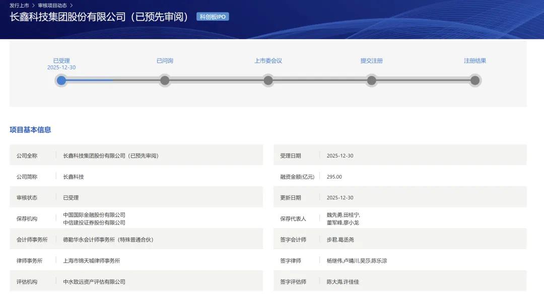Select the 已问询 progress node

[165, 81]
